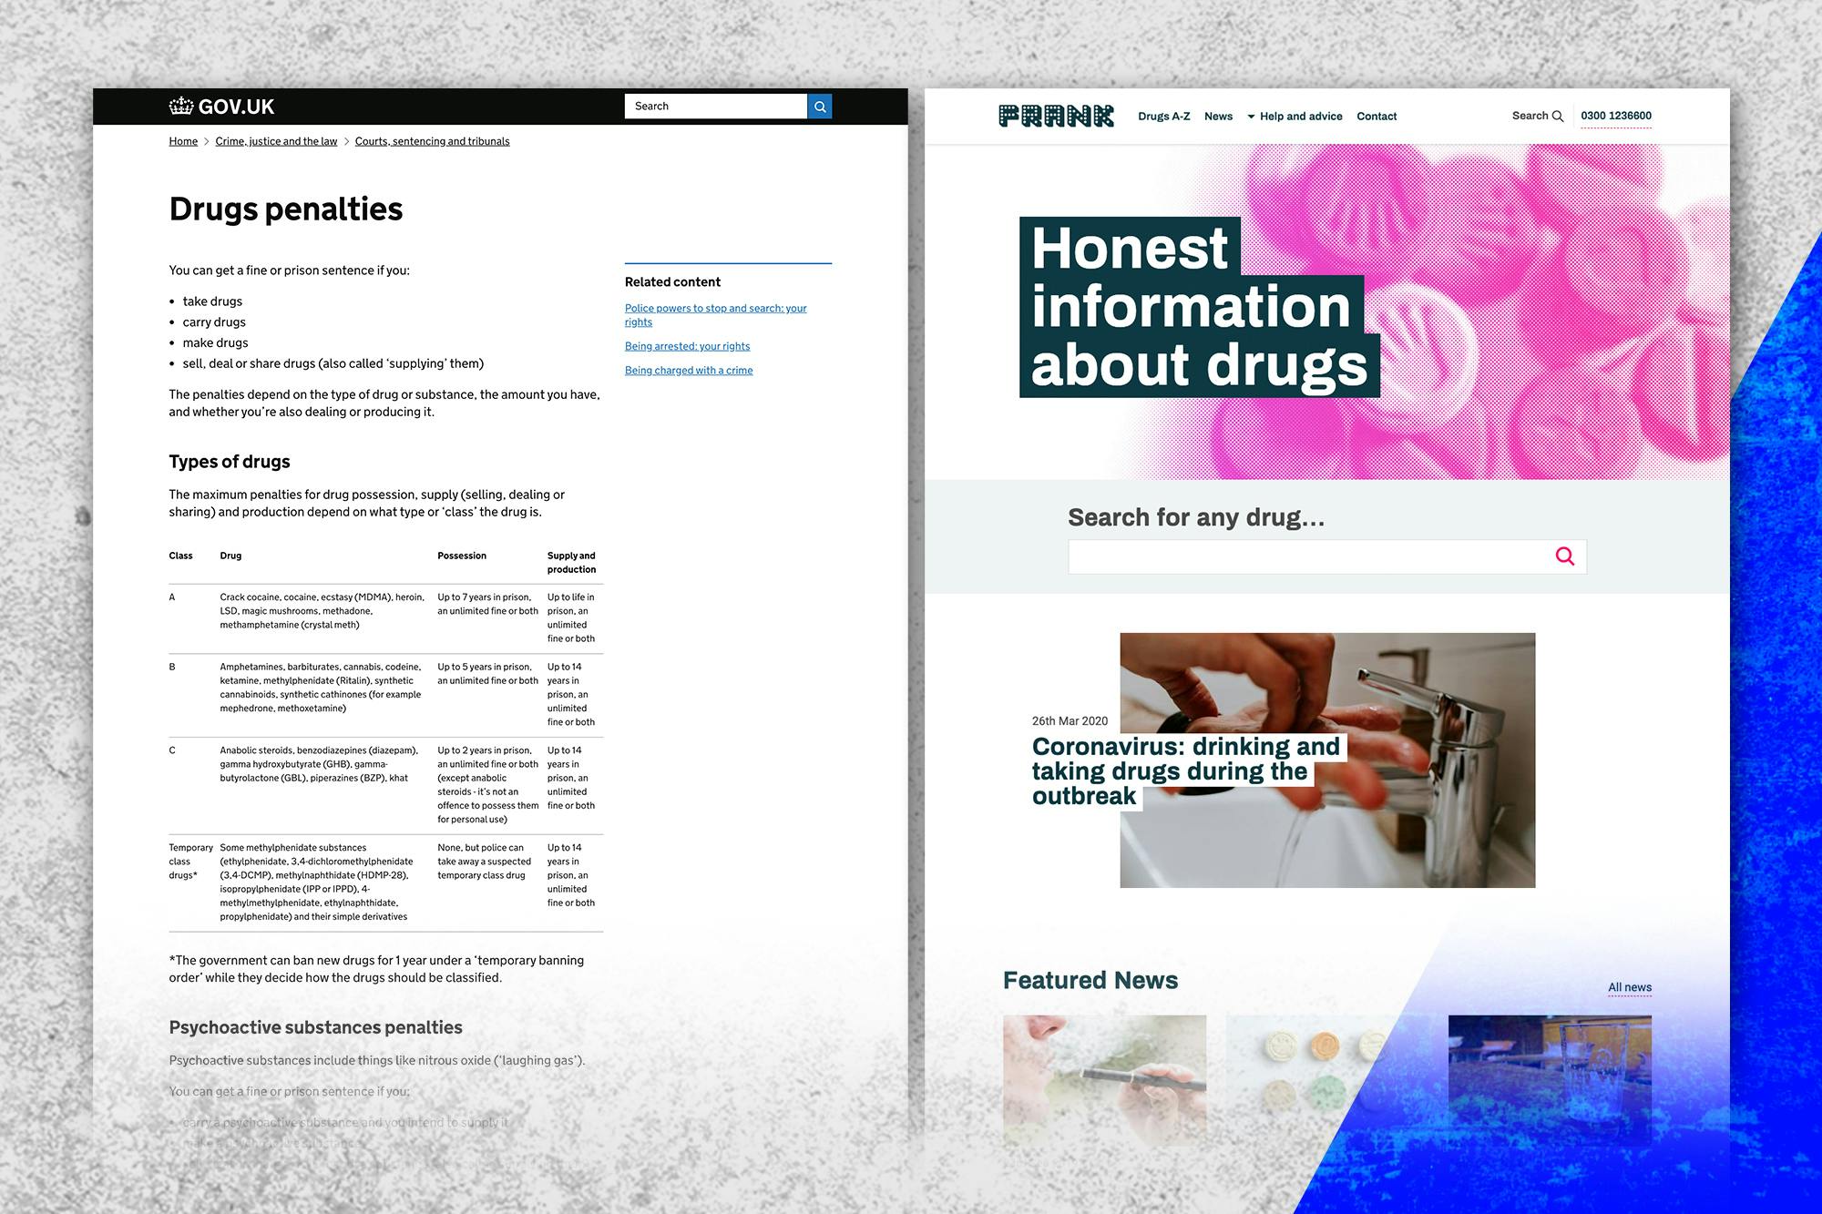The width and height of the screenshot is (1822, 1214).
Task: Open 'Courts, sentencing and tribunals' breadcrumb
Action: (x=432, y=141)
